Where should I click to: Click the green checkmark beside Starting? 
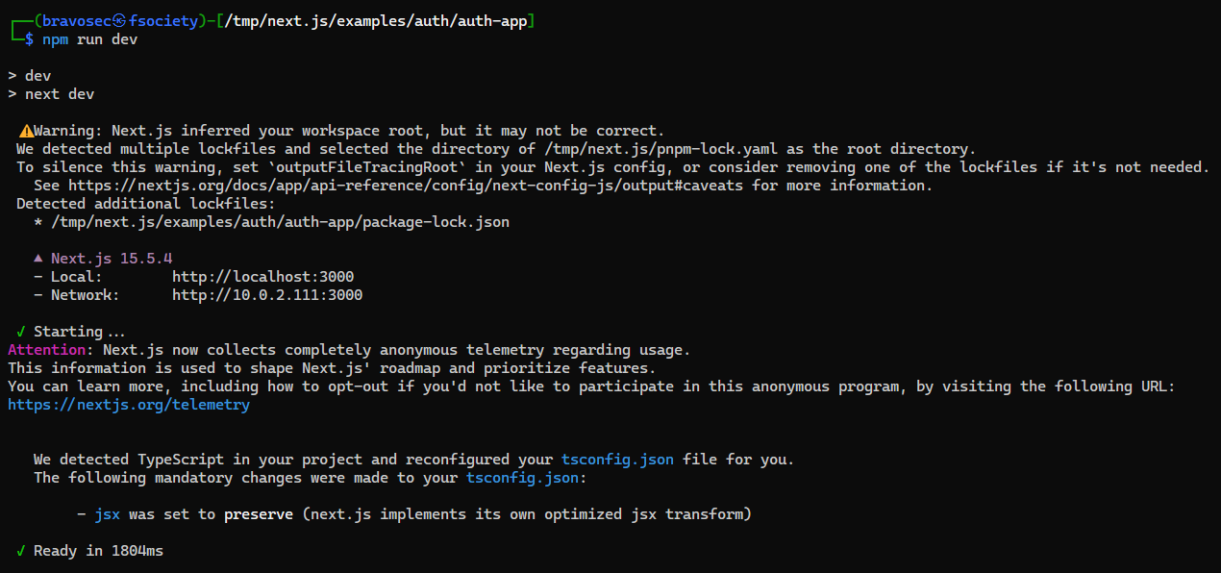click(x=21, y=332)
